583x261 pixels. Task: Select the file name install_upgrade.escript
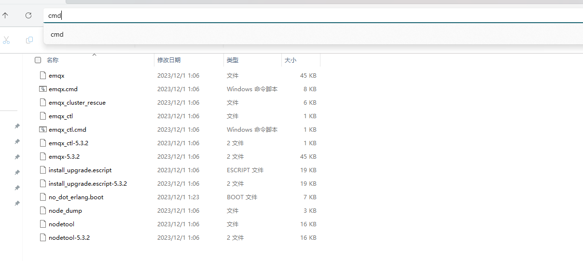tap(80, 170)
